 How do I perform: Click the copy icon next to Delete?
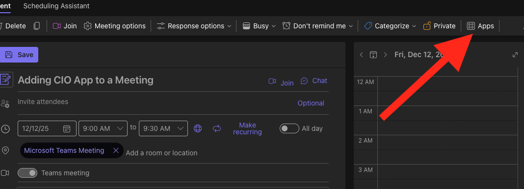point(37,26)
